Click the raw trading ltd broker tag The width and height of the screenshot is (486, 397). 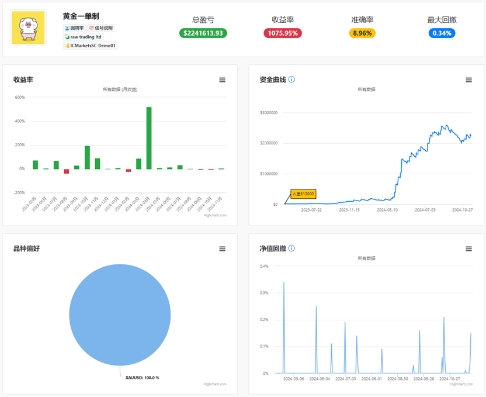tap(83, 37)
